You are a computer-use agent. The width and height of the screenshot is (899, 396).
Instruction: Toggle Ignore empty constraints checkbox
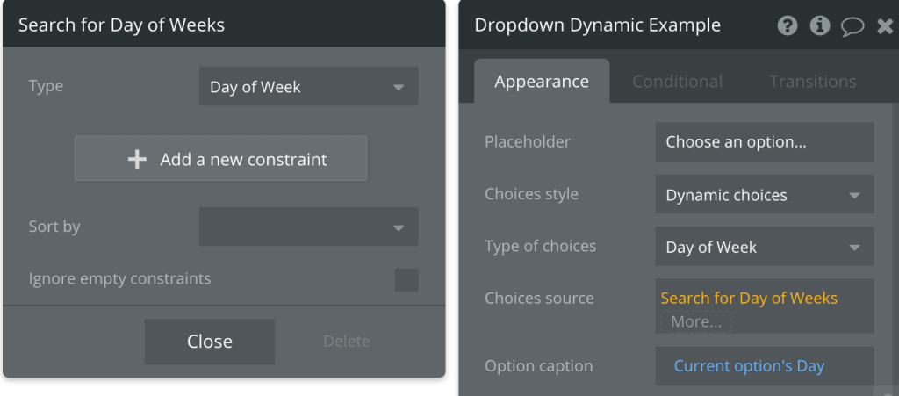(x=406, y=280)
